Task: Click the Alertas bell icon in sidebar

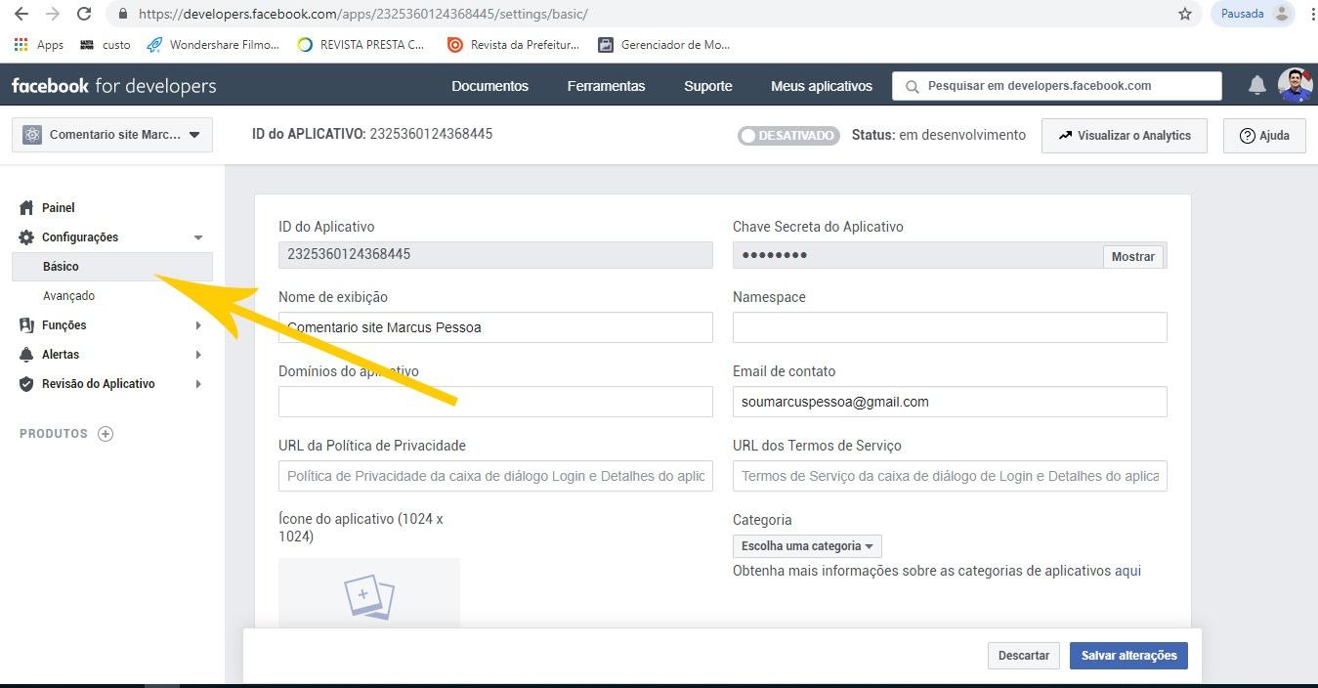Action: (26, 355)
